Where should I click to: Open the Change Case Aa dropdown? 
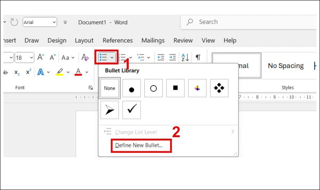click(x=67, y=57)
